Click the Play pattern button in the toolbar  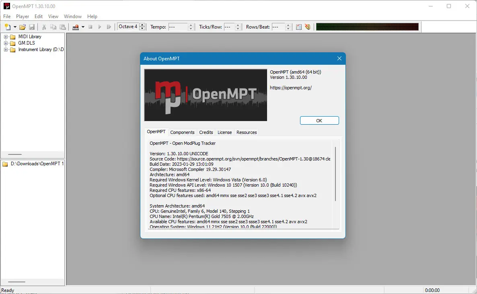point(109,27)
